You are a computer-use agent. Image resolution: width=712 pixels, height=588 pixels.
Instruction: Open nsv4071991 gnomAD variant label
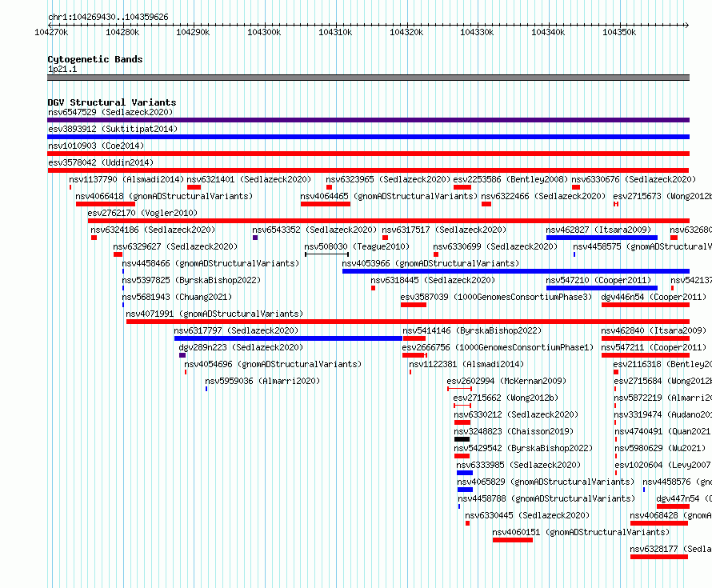point(214,314)
